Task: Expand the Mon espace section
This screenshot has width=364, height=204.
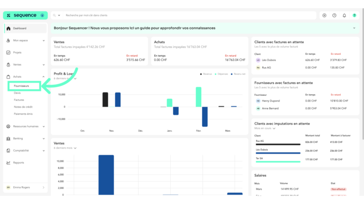Action: pyautogui.click(x=43, y=40)
